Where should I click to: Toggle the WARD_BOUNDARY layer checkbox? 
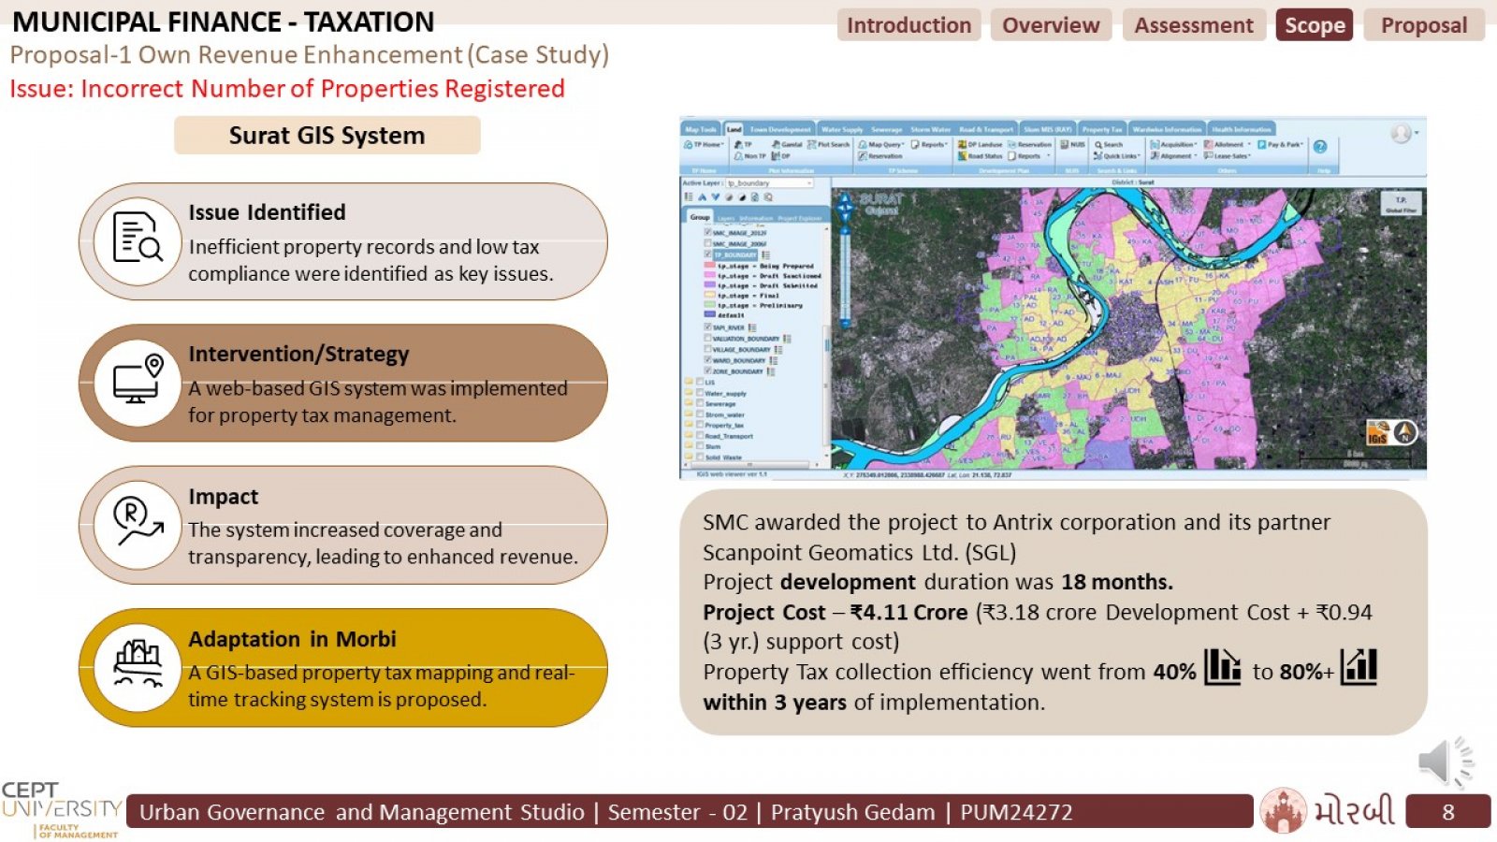pos(707,360)
